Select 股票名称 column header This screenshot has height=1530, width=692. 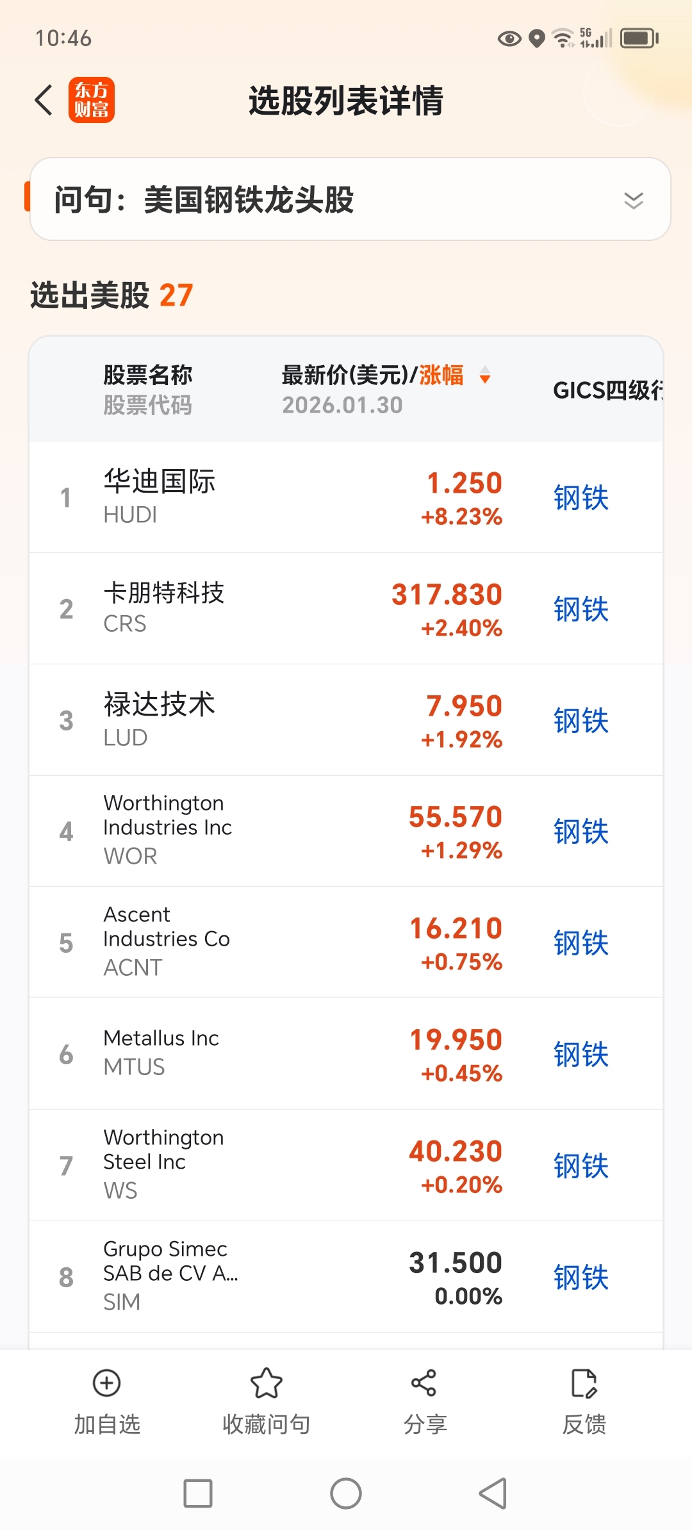coord(148,375)
